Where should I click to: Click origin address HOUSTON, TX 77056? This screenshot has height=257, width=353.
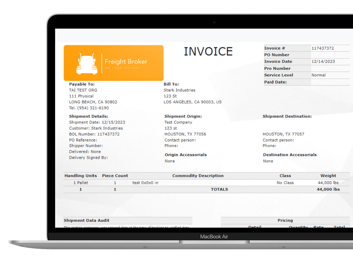coord(185,134)
